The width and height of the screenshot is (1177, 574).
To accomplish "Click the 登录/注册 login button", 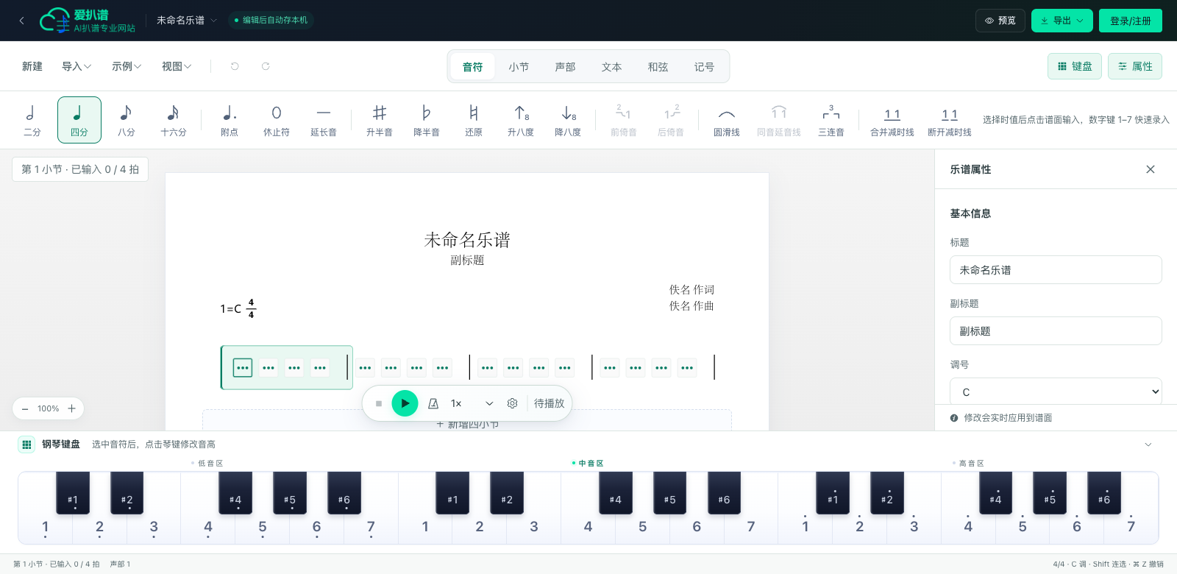I will pos(1131,21).
